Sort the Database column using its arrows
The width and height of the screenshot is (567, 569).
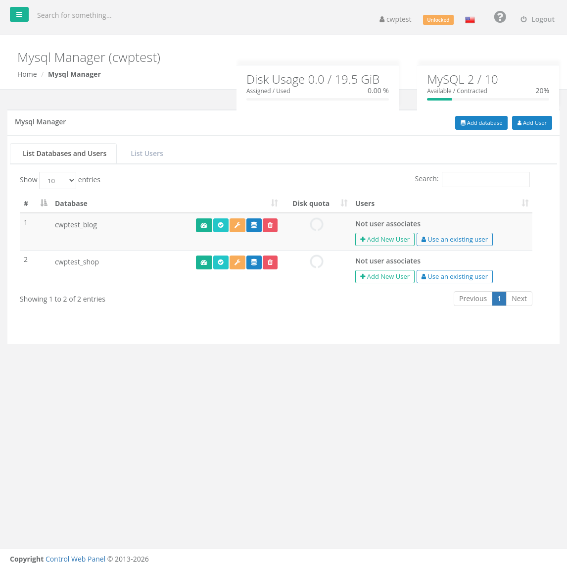tap(275, 203)
